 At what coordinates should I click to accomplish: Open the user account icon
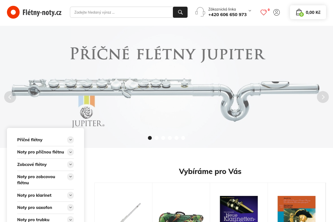pyautogui.click(x=276, y=12)
